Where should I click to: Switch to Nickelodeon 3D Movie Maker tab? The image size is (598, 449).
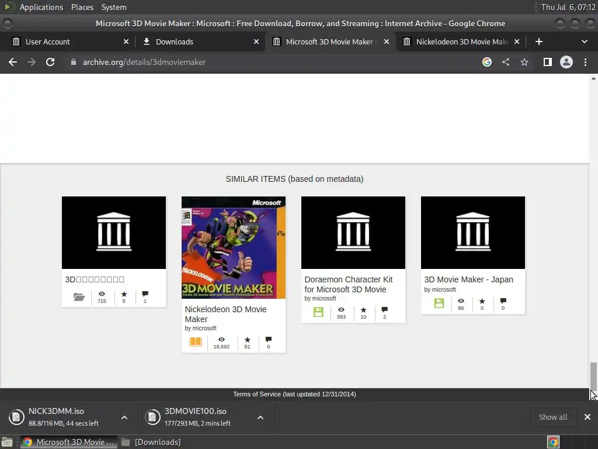point(461,42)
